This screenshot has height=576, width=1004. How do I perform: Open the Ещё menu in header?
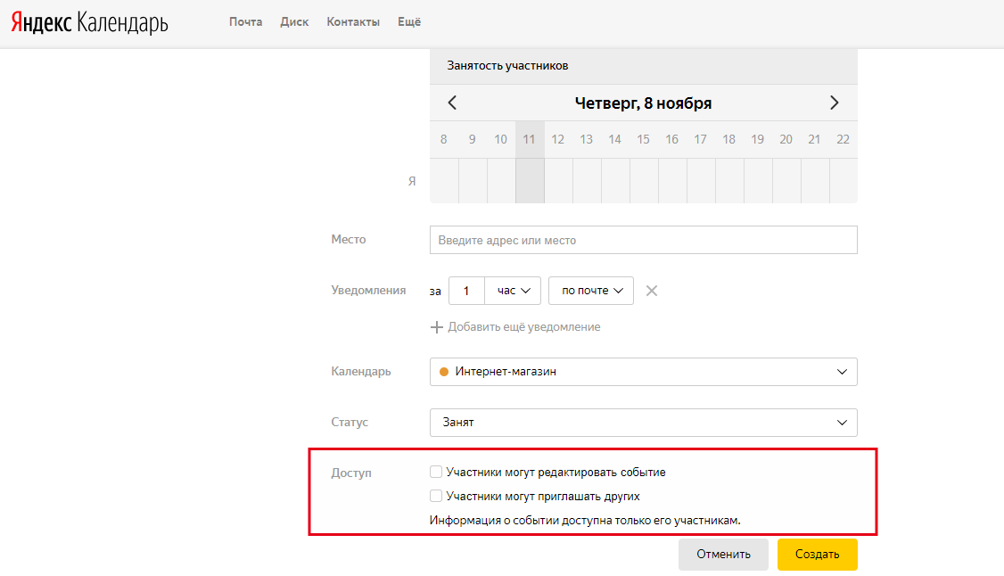[x=409, y=21]
